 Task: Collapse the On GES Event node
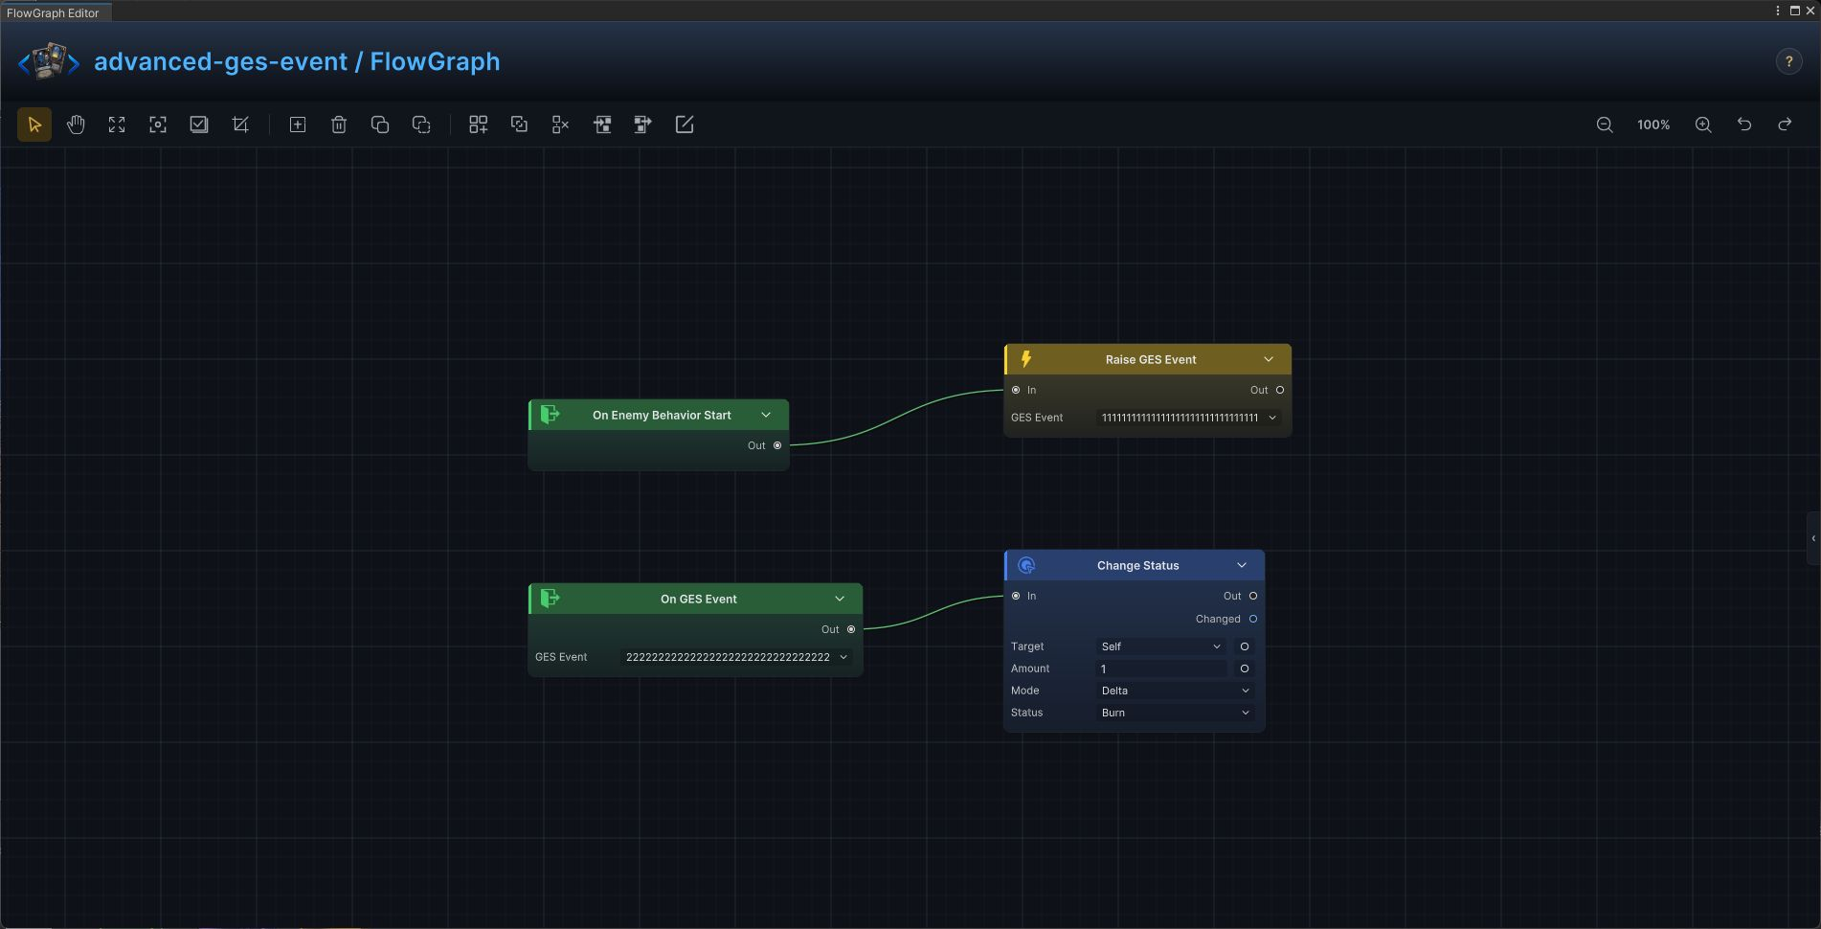[840, 599]
